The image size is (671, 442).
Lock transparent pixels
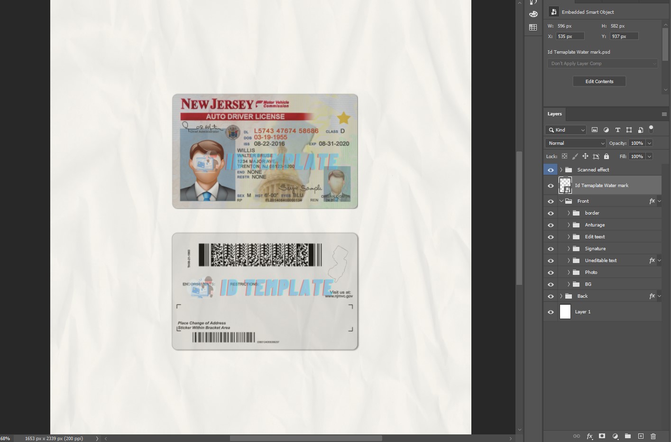coord(564,156)
